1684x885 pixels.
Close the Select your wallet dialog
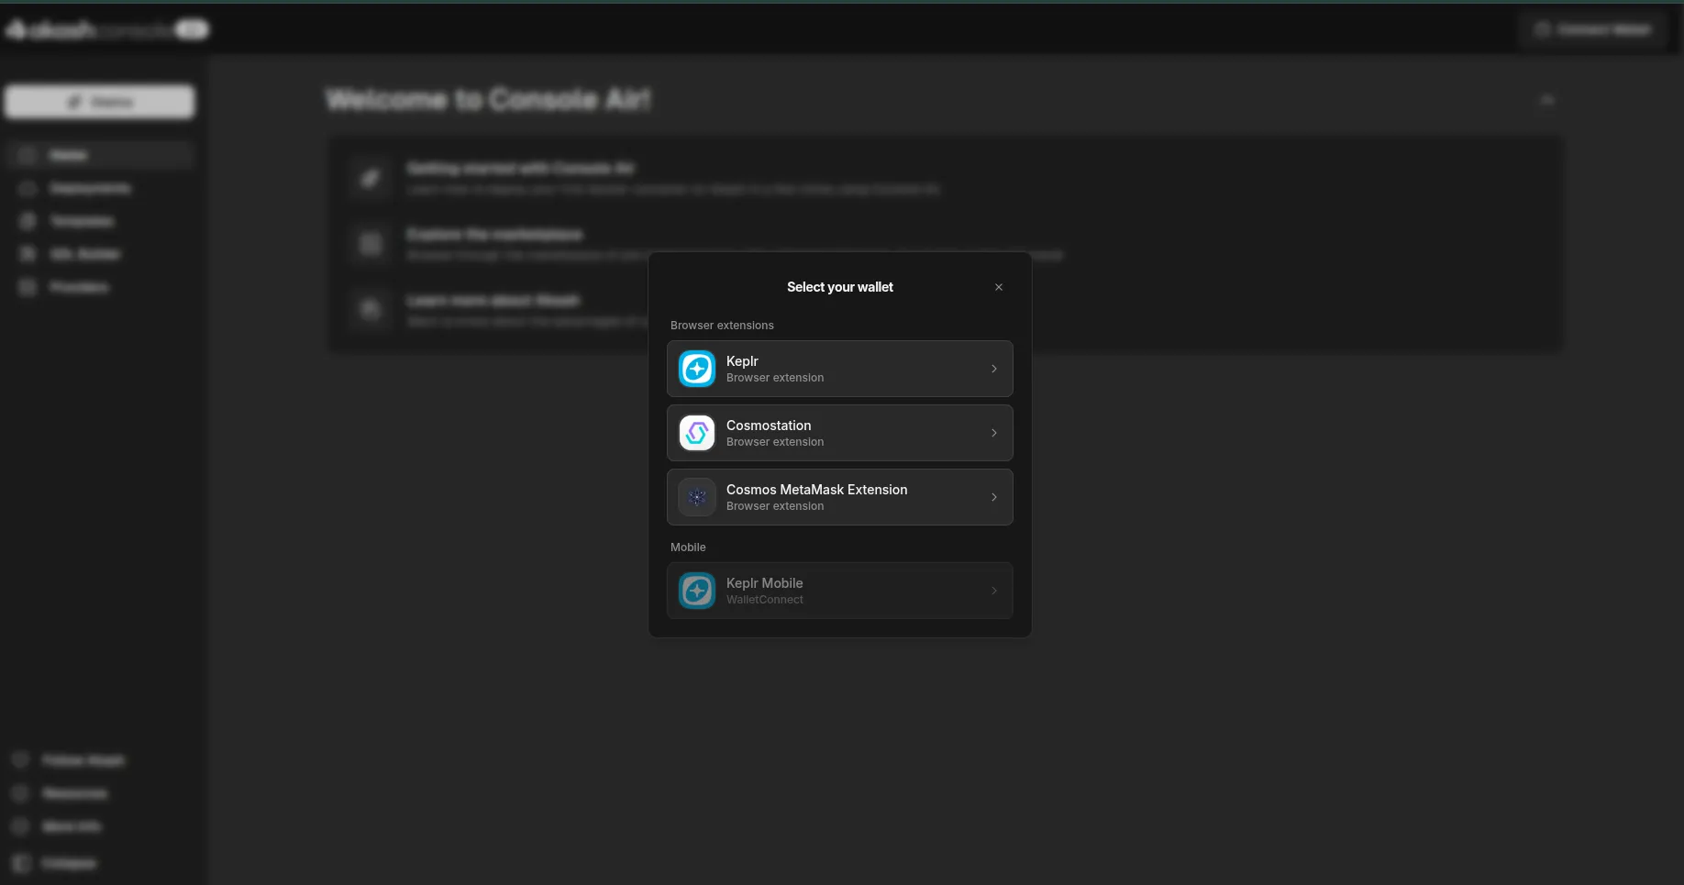pyautogui.click(x=999, y=287)
